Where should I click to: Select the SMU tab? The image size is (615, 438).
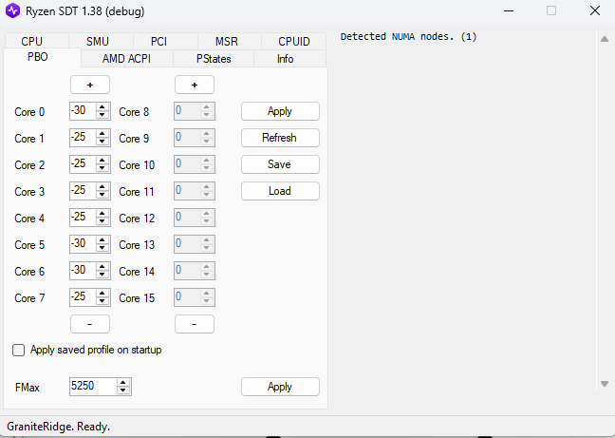(x=97, y=42)
